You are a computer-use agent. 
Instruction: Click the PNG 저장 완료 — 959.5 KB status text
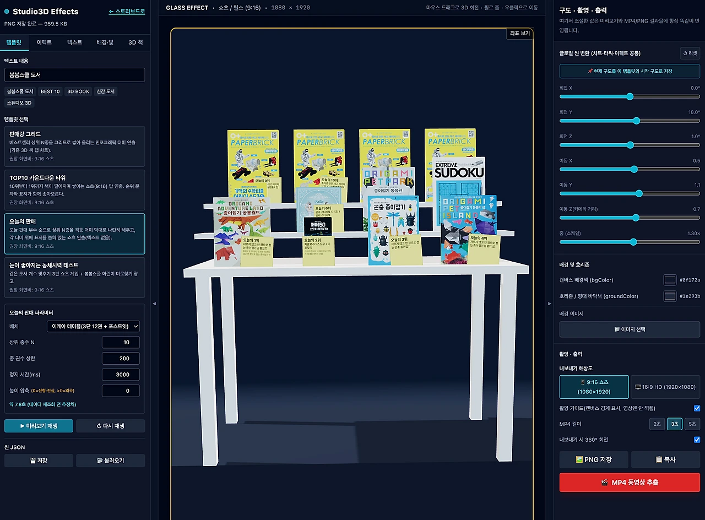coord(35,24)
